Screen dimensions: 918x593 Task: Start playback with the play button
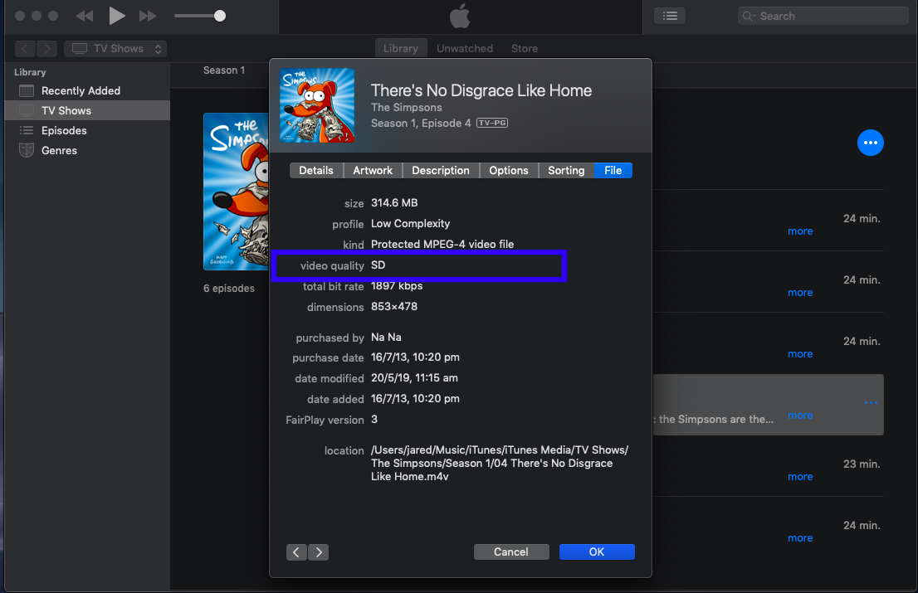pos(117,16)
